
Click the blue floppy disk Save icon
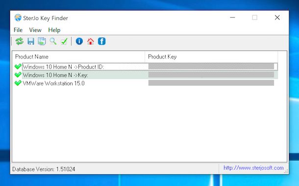31,41
